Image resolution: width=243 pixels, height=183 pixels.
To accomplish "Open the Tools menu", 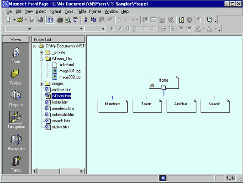I will coord(69,11).
